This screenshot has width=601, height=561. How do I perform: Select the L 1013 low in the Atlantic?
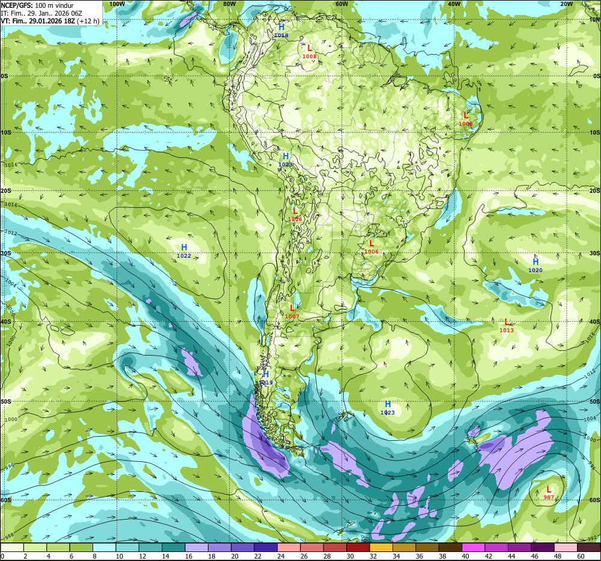coord(506,326)
